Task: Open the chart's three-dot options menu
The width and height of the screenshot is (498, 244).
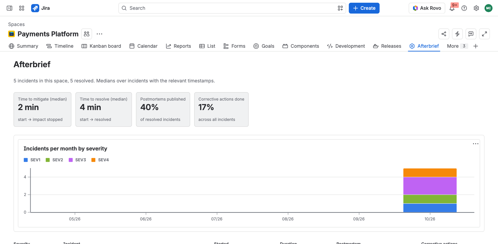Action: click(x=476, y=144)
